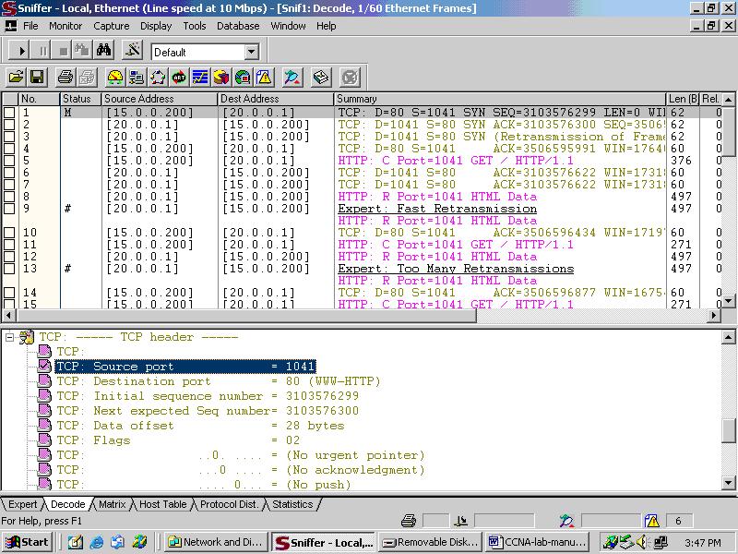Click the stop capture button
The height and width of the screenshot is (554, 738).
[x=63, y=51]
